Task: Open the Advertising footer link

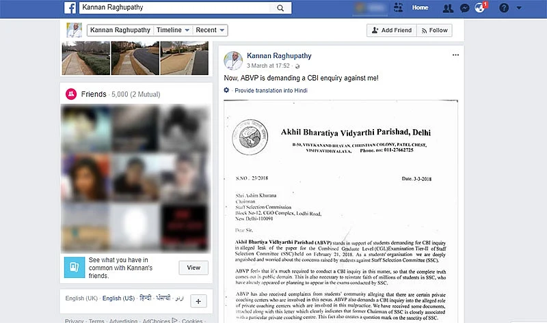Action: pos(123,320)
